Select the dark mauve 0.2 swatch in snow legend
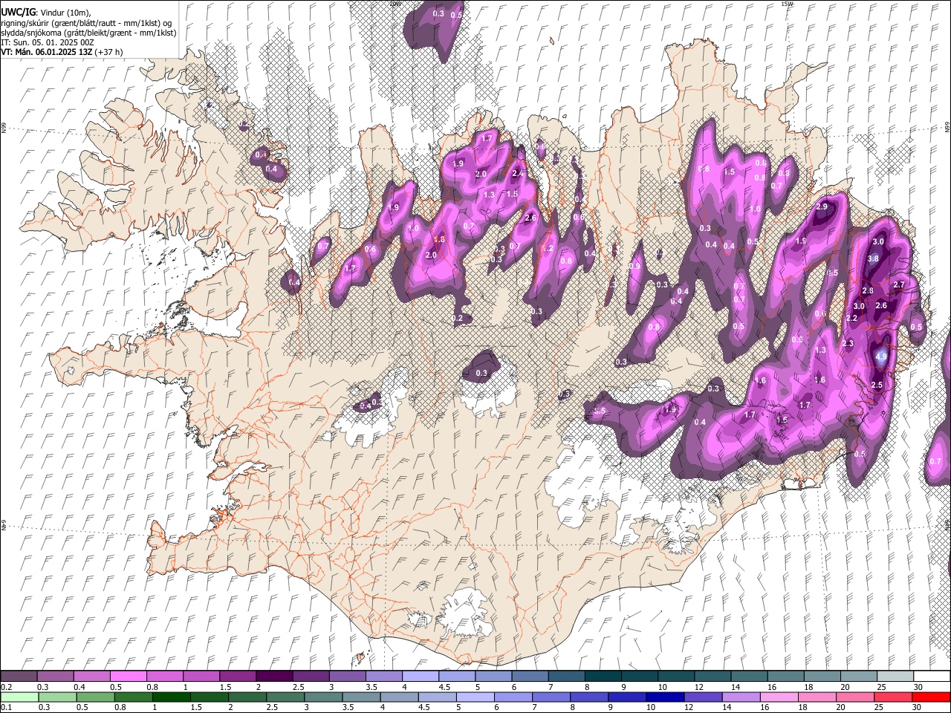The image size is (951, 713). click(19, 676)
